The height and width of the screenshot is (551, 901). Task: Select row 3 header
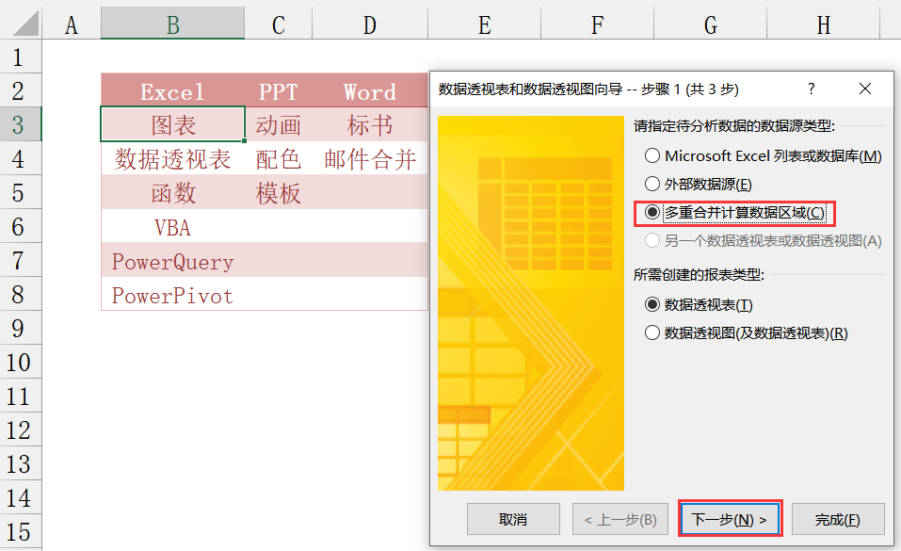[x=21, y=124]
